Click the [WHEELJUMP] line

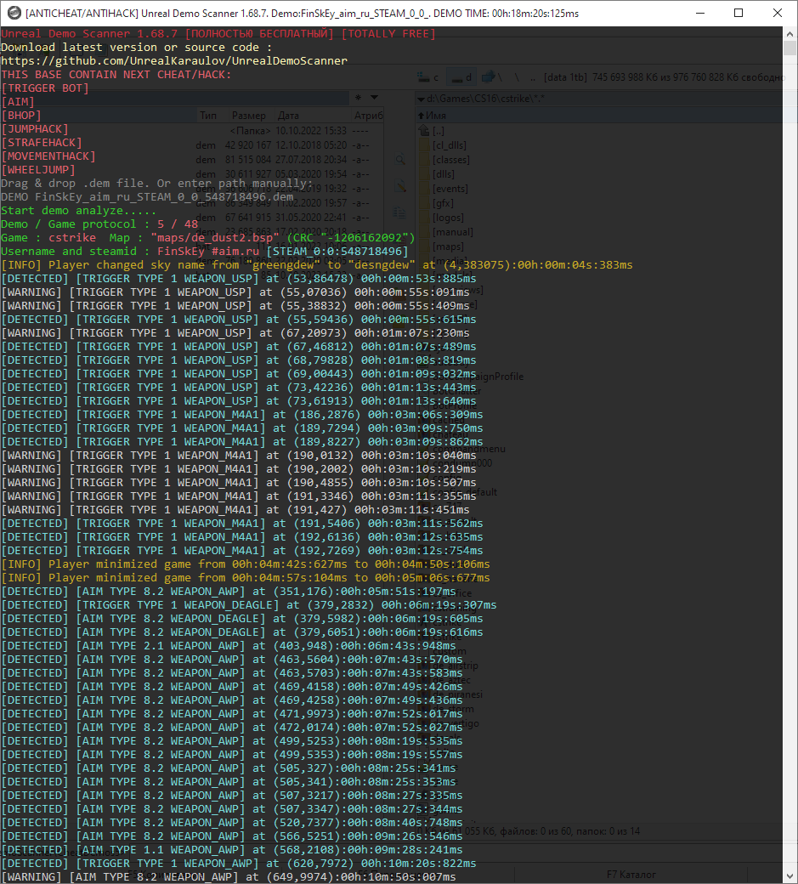pyautogui.click(x=38, y=169)
